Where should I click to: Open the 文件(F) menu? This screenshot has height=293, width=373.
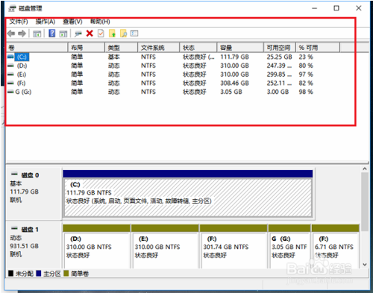coord(19,22)
